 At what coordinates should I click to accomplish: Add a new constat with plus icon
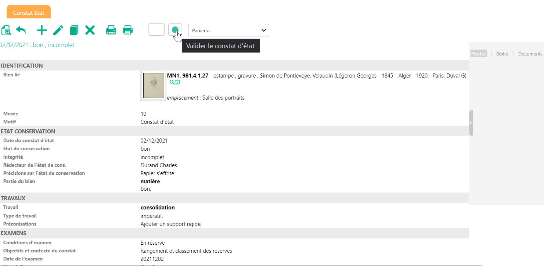[42, 30]
